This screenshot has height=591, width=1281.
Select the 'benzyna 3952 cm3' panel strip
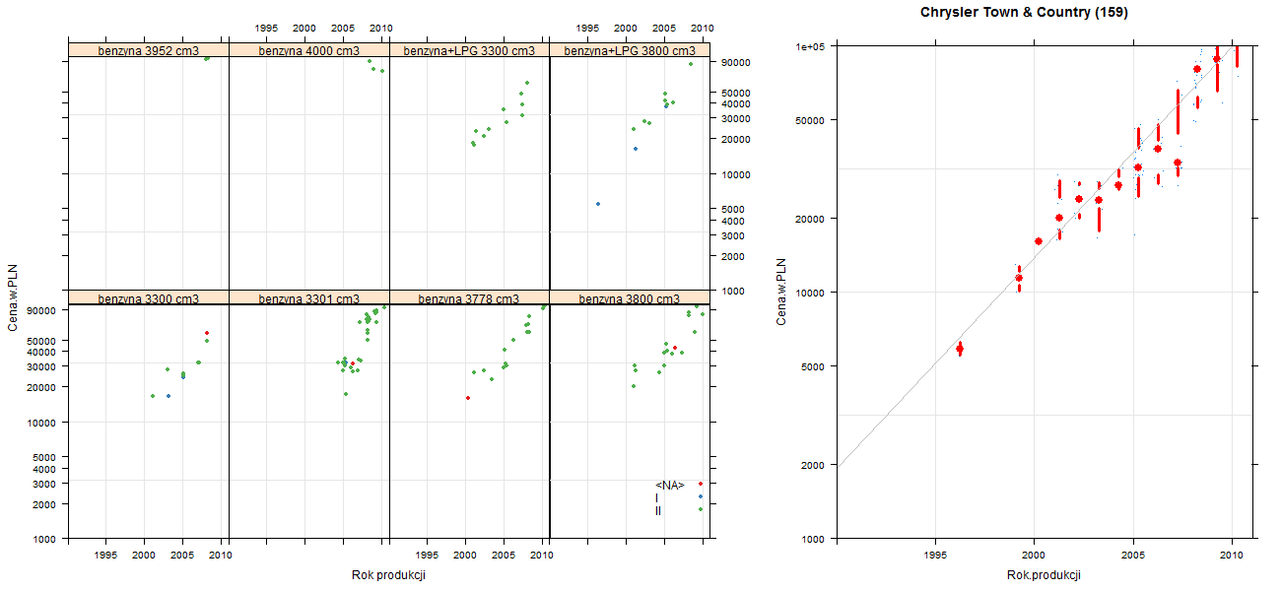pyautogui.click(x=148, y=50)
